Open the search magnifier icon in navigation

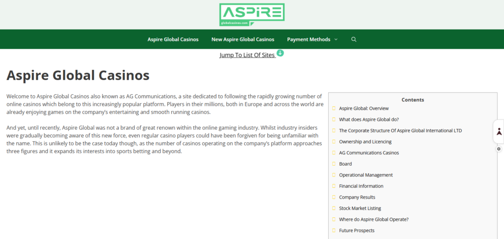[353, 39]
